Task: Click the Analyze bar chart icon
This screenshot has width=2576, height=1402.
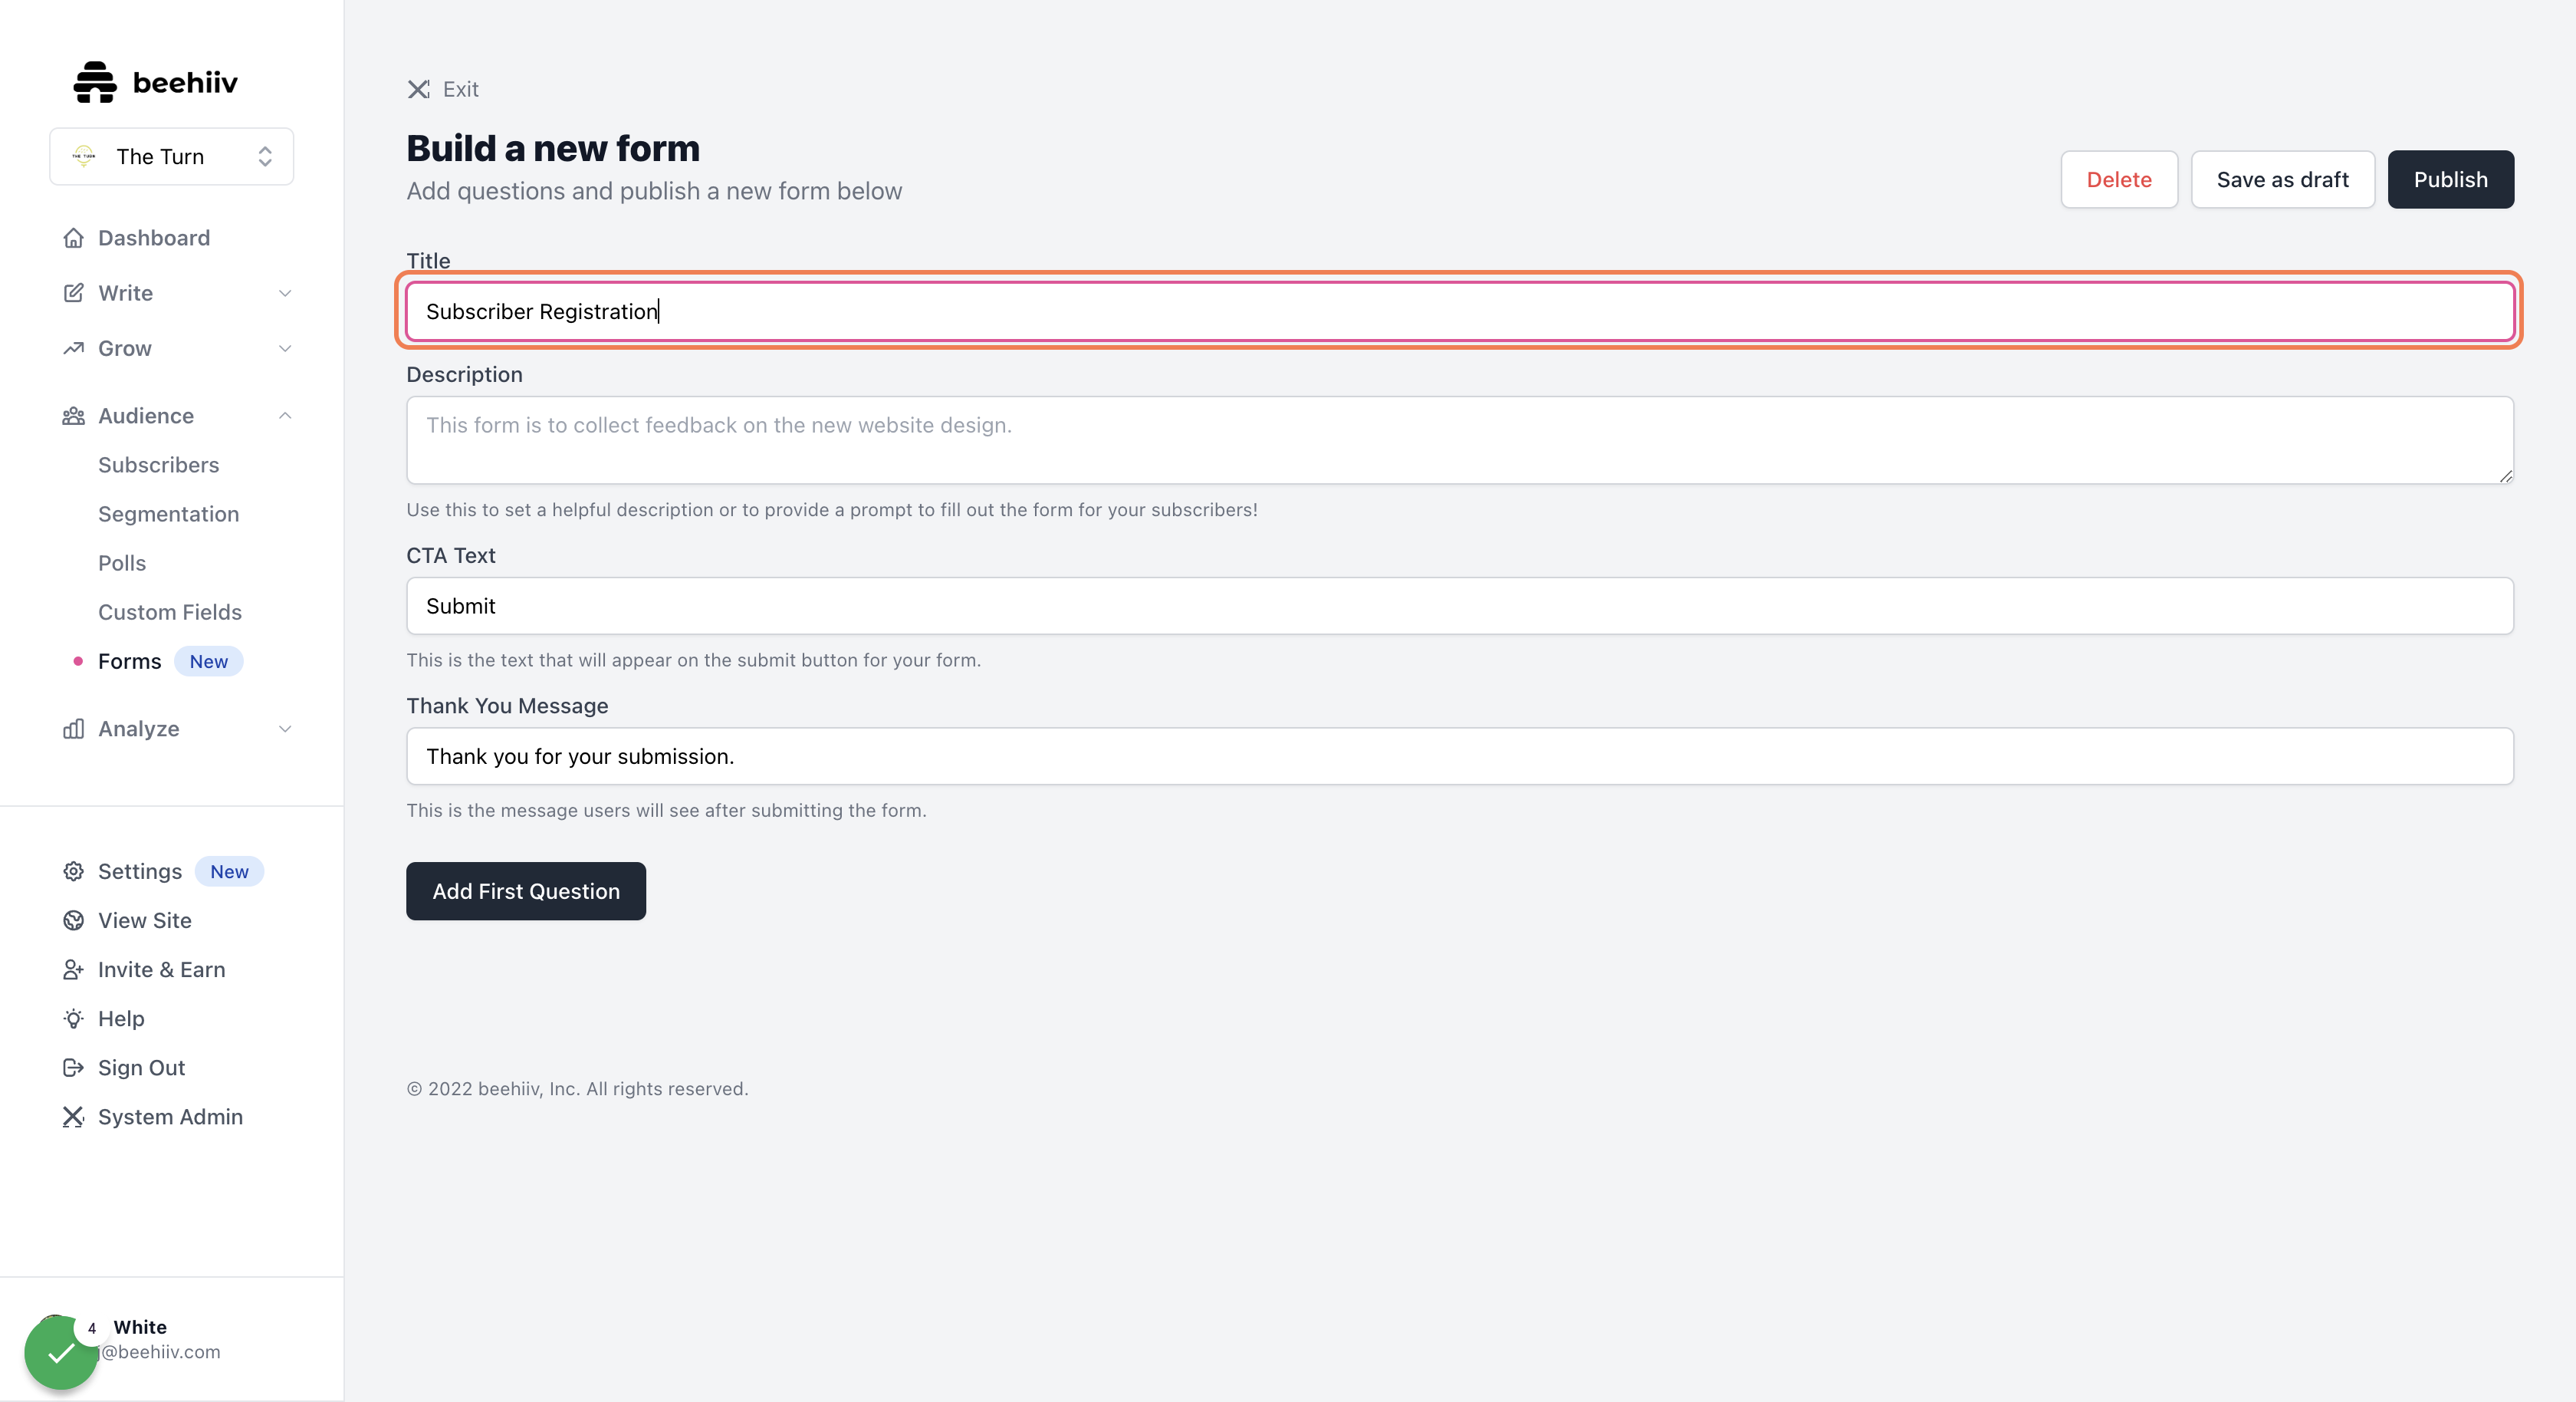Action: [x=73, y=729]
